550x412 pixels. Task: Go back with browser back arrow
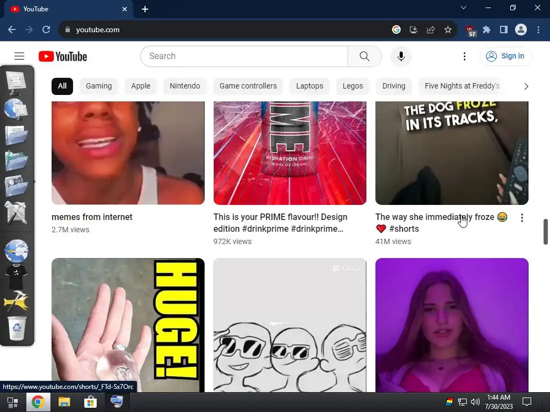[x=12, y=30]
